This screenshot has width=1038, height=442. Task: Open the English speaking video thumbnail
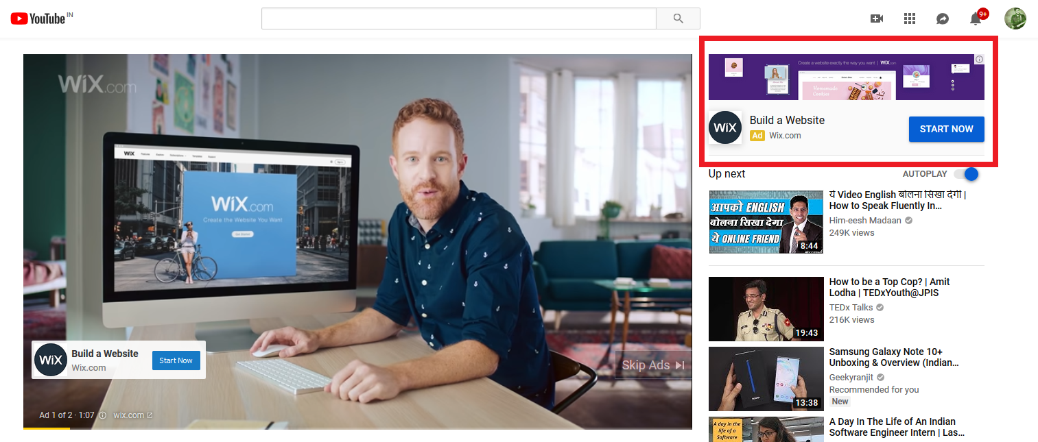(766, 222)
